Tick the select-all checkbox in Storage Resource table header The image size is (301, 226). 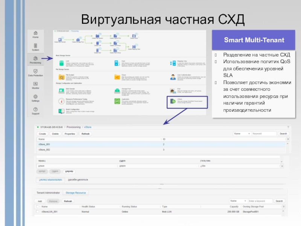pyautogui.click(x=37, y=206)
